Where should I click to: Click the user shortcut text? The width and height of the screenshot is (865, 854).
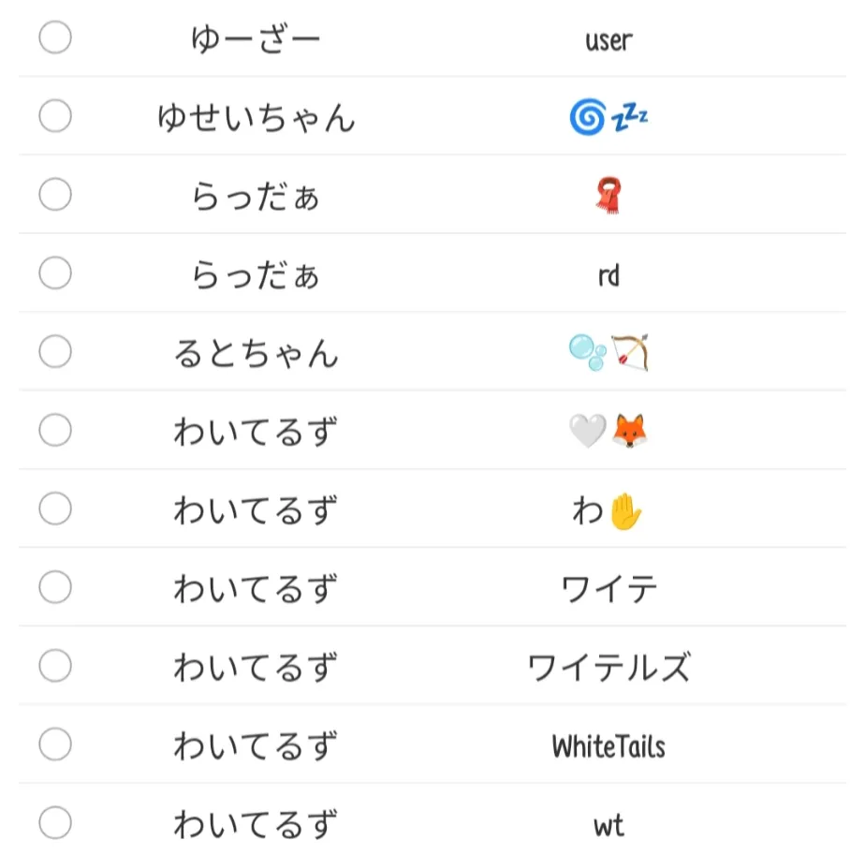click(x=608, y=40)
